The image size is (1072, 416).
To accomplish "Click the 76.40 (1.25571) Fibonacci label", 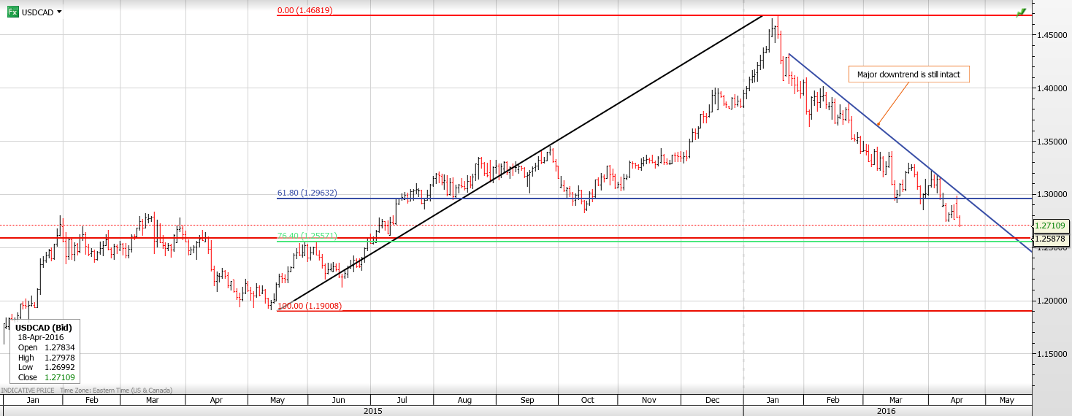I will pyautogui.click(x=307, y=236).
